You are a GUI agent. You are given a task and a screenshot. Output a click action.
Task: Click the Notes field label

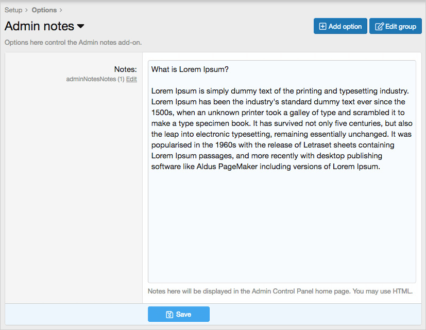[x=125, y=69]
